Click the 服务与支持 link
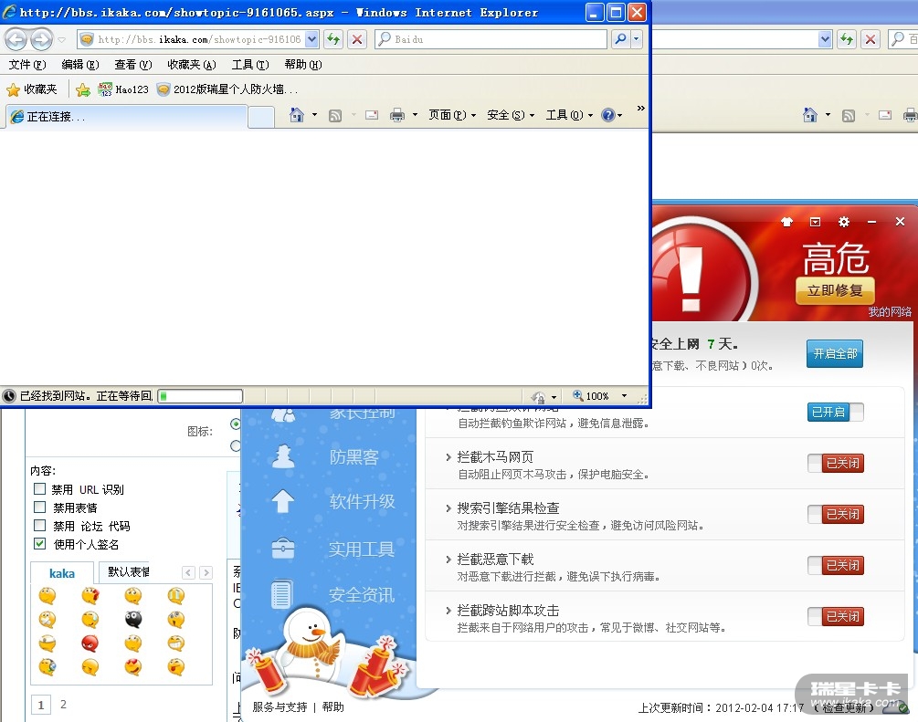918x722 pixels. point(280,706)
